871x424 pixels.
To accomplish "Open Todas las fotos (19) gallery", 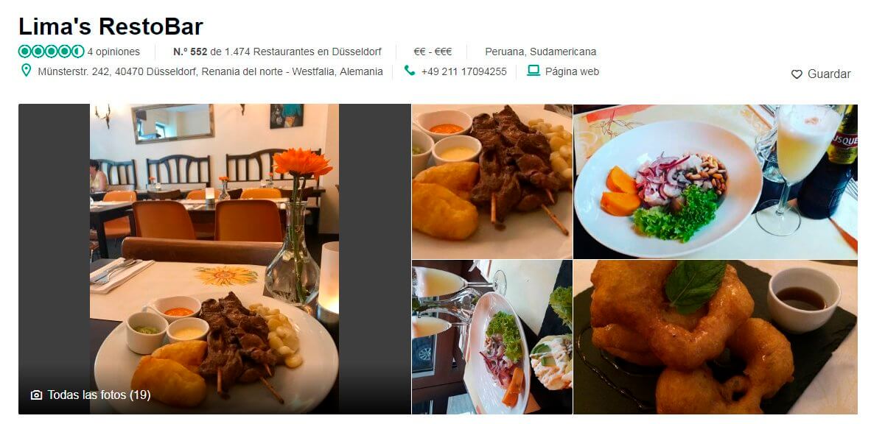I will [x=91, y=395].
